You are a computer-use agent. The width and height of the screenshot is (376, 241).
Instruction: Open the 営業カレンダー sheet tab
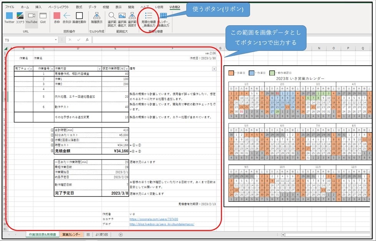[x=72, y=234]
